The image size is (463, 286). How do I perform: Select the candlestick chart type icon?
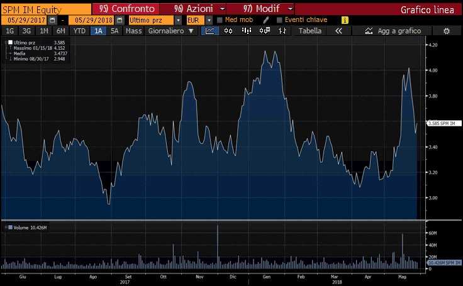coord(228,31)
